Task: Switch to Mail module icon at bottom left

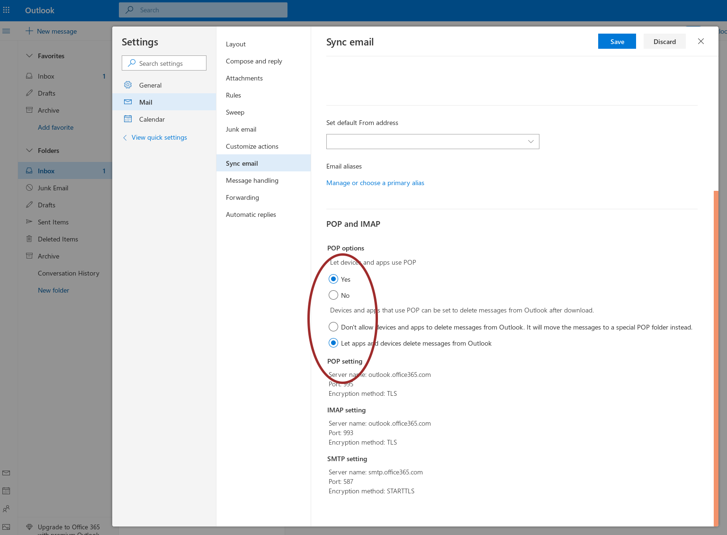Action: [6, 473]
